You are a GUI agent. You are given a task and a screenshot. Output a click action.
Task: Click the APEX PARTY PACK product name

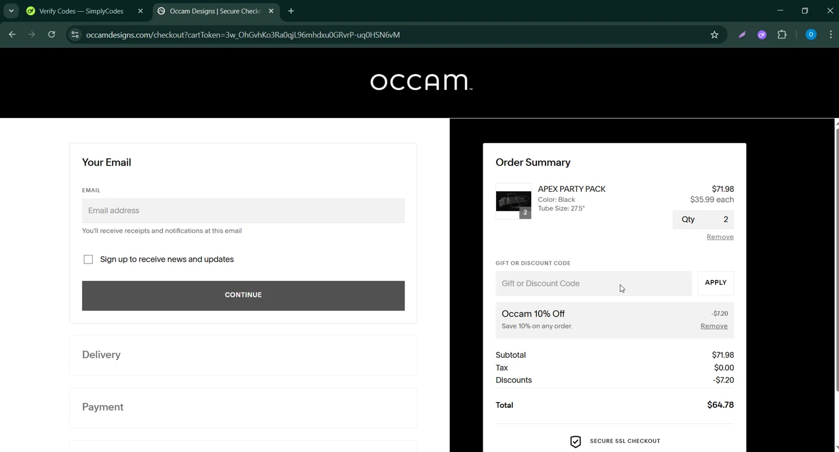(x=572, y=189)
